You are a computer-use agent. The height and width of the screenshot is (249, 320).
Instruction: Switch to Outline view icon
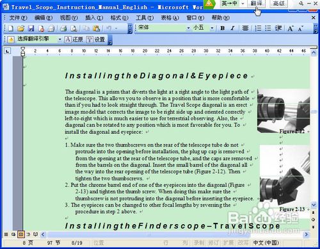28,234
